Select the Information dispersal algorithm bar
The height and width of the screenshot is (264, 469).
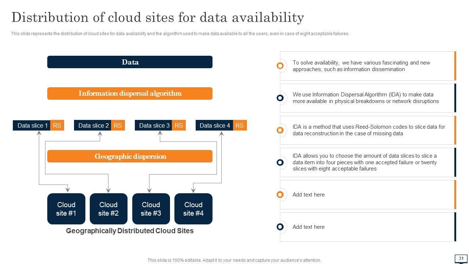(x=130, y=93)
